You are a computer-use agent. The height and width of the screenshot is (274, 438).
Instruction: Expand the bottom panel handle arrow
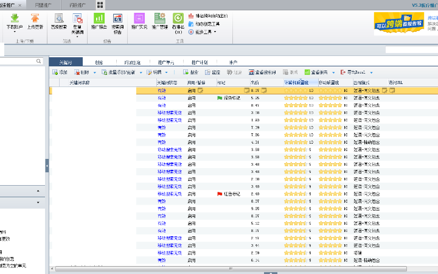tap(270, 273)
